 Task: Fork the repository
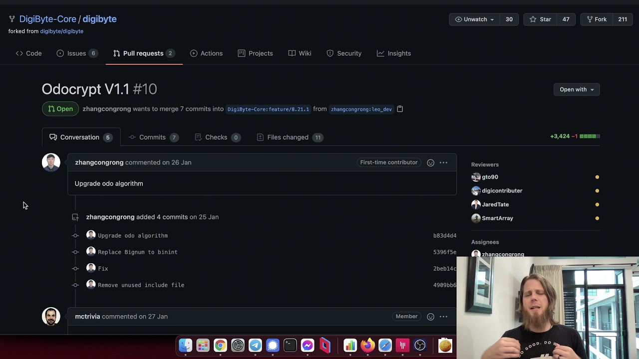tap(596, 19)
